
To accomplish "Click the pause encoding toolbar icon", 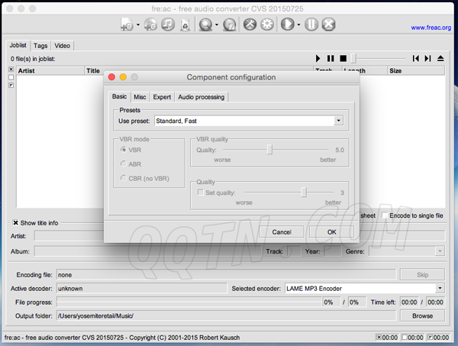I will click(x=311, y=25).
